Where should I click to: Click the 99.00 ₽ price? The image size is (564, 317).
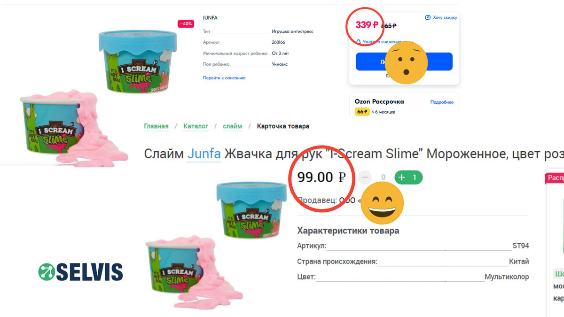click(321, 177)
